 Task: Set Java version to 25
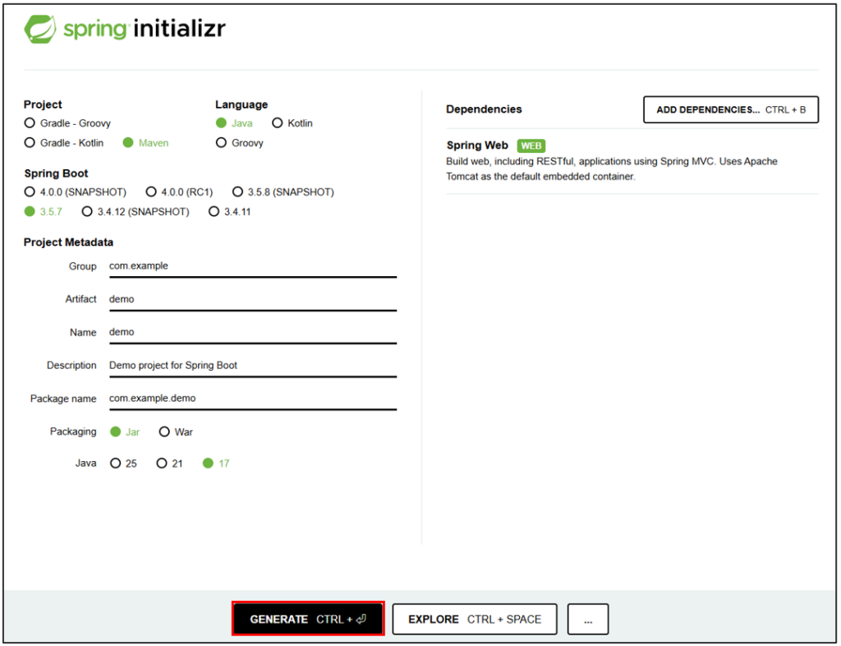pos(116,464)
